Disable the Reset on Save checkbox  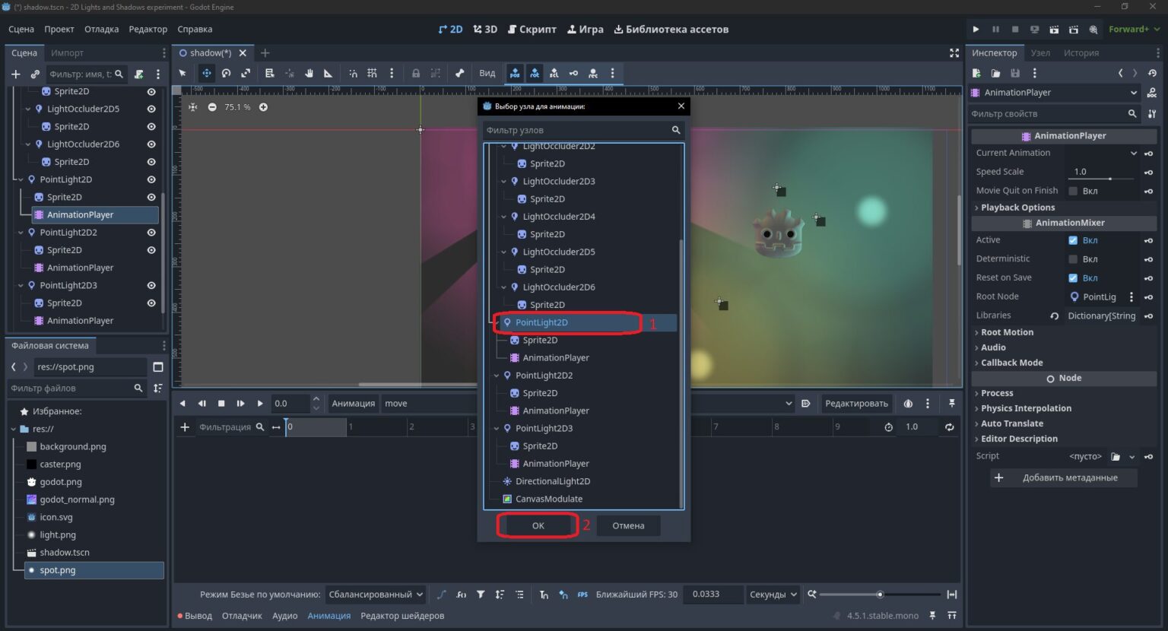[1073, 278]
